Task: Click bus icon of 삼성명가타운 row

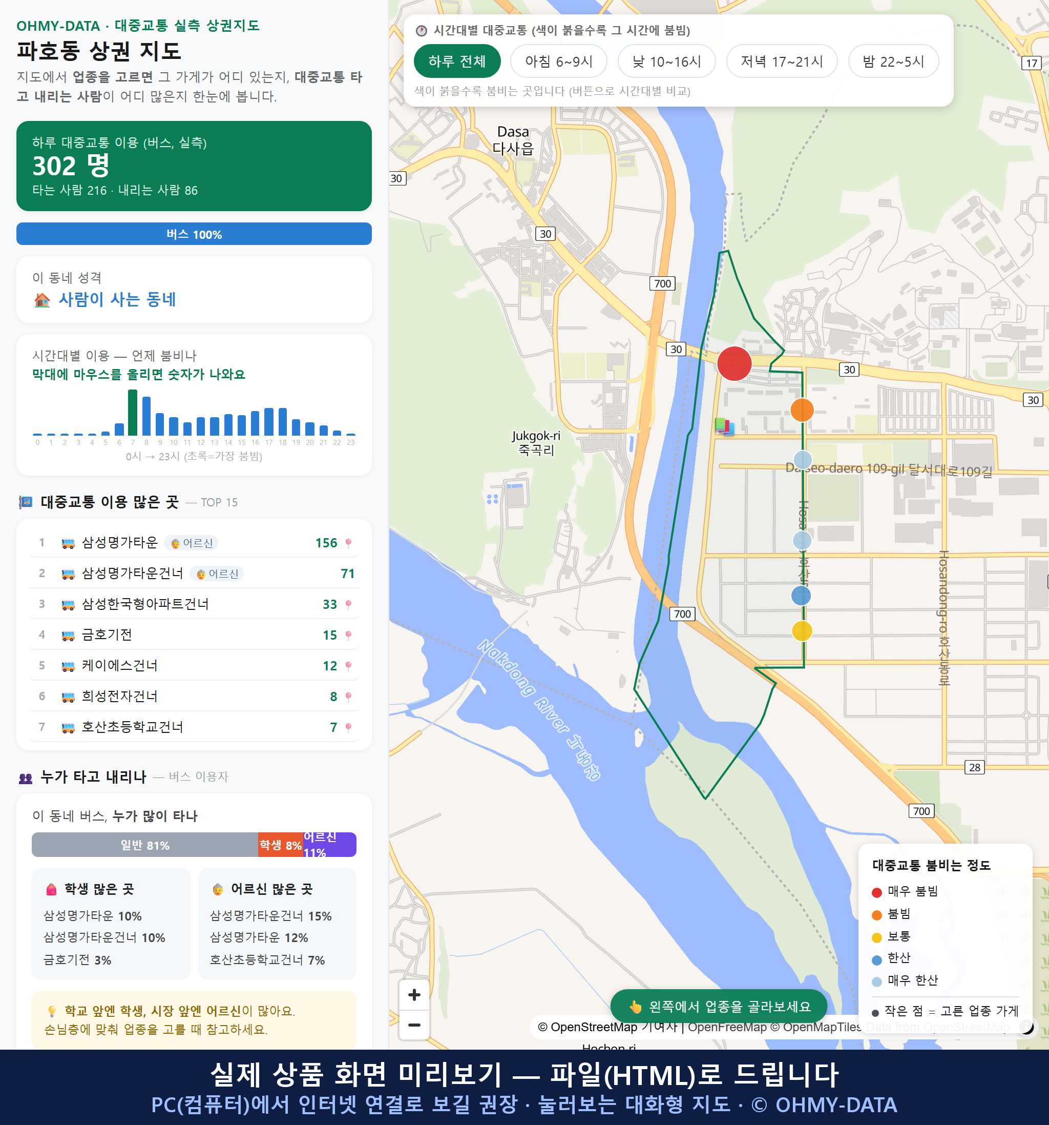Action: pos(68,543)
